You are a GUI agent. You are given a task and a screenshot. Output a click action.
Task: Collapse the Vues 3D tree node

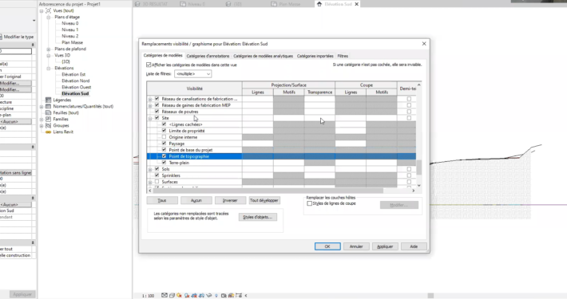coord(49,56)
